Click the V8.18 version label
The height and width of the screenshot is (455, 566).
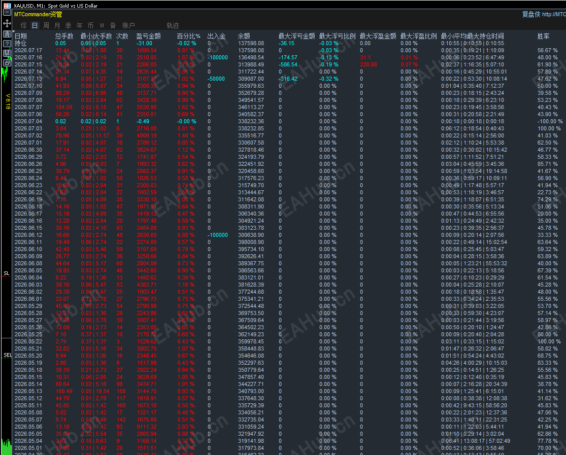pyautogui.click(x=8, y=101)
